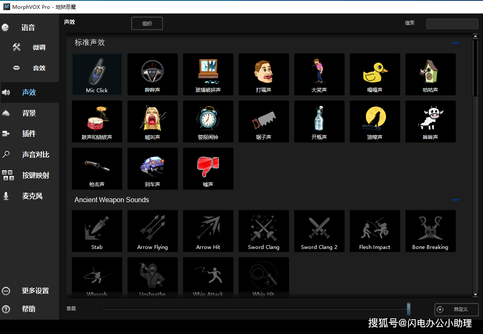Play the 大笑声 laughing sound effect
This screenshot has height=334, width=483.
[x=320, y=74]
